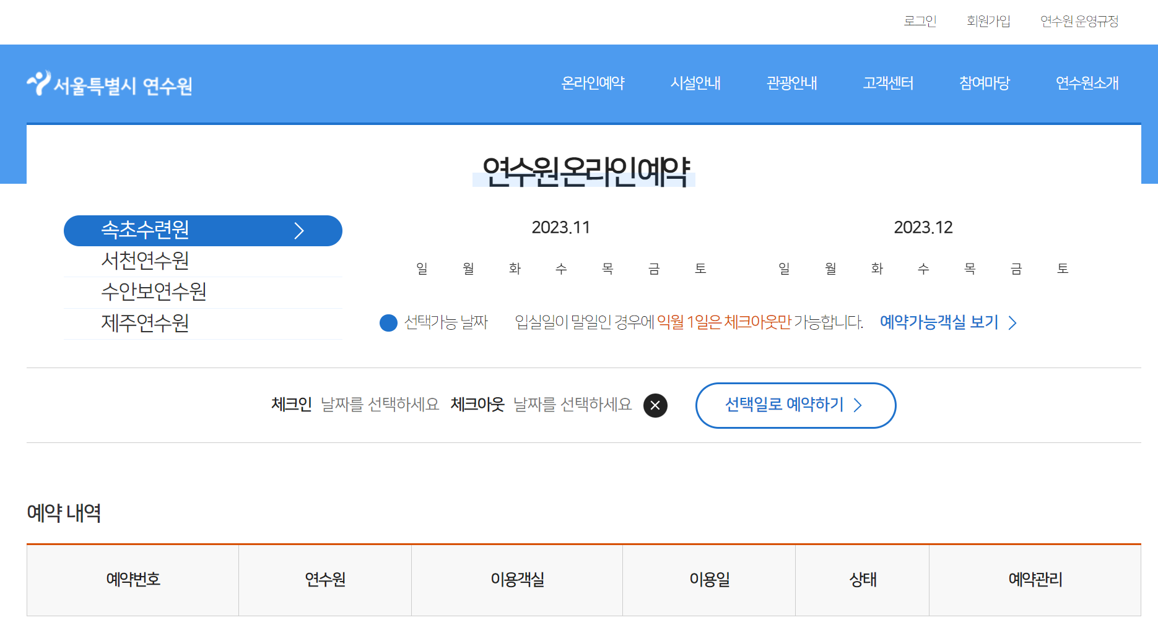Click the chevron on 속초수련원 tab

300,230
